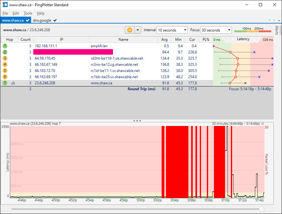
Task: Click IP 66.163.69.197
Action: pyautogui.click(x=46, y=77)
